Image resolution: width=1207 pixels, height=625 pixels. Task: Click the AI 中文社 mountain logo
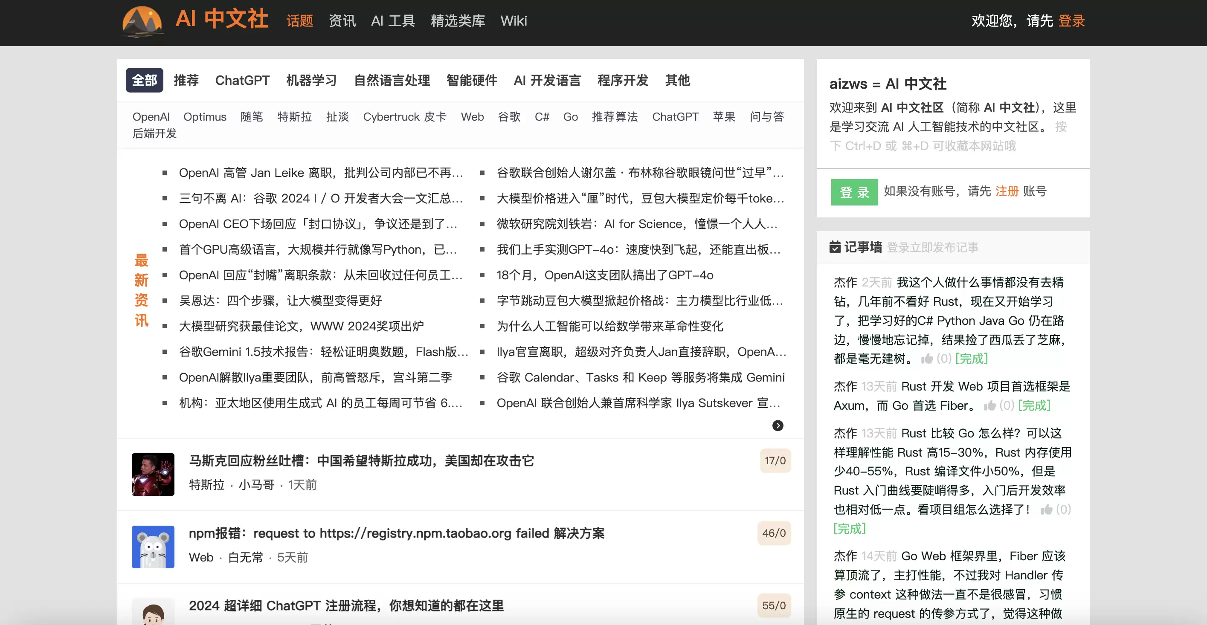pyautogui.click(x=142, y=22)
